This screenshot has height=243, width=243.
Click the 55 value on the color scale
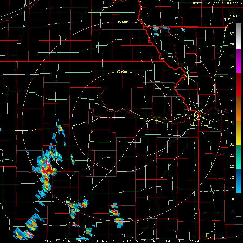(x=232, y=89)
